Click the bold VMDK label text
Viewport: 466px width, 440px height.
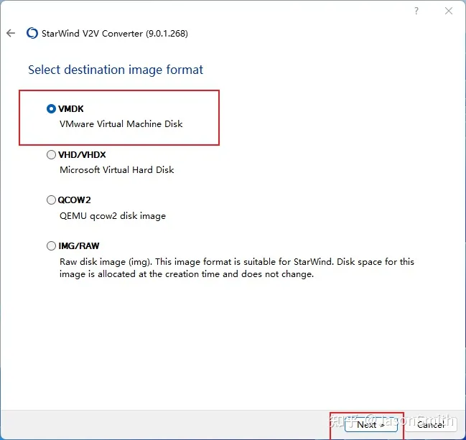[x=71, y=109]
